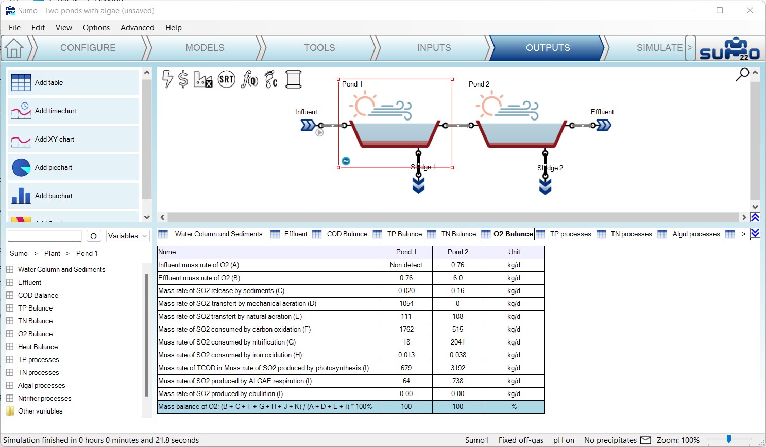This screenshot has width=766, height=447.
Task: Click the Add piechart icon
Action: coord(21,168)
